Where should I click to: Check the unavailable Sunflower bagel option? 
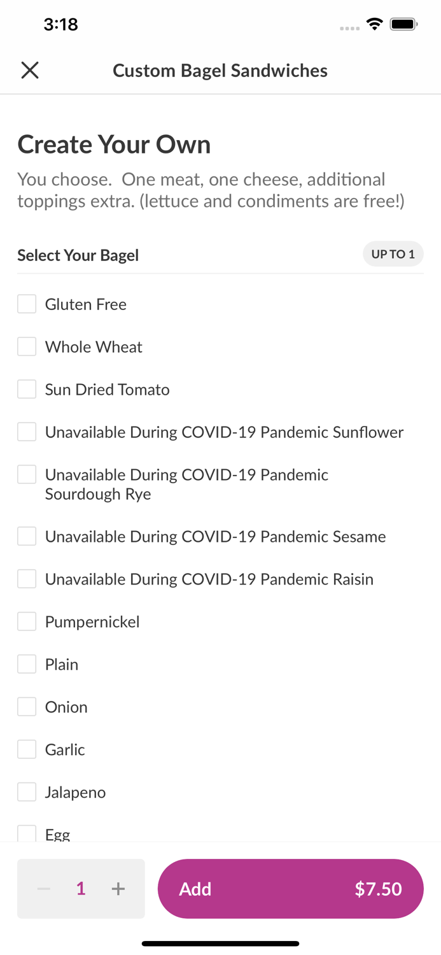[x=27, y=432]
